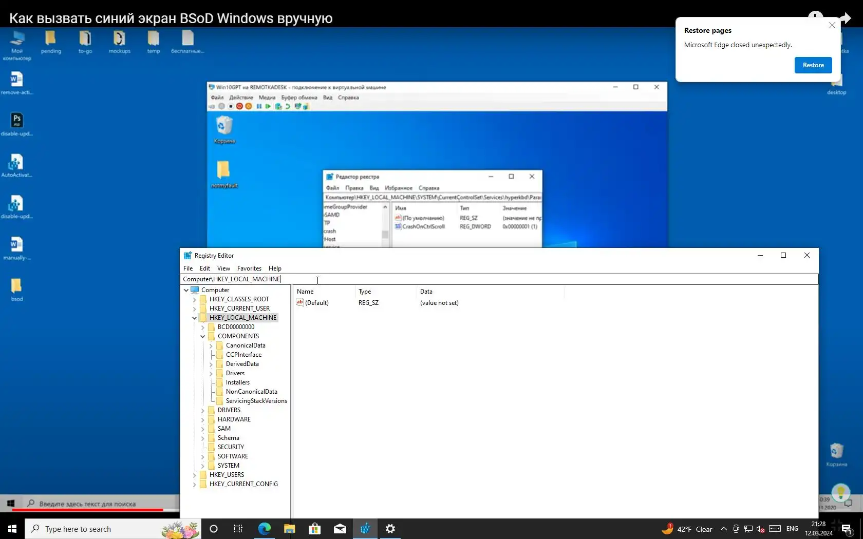The height and width of the screenshot is (539, 863).
Task: Click the Type here to search box
Action: 112,529
